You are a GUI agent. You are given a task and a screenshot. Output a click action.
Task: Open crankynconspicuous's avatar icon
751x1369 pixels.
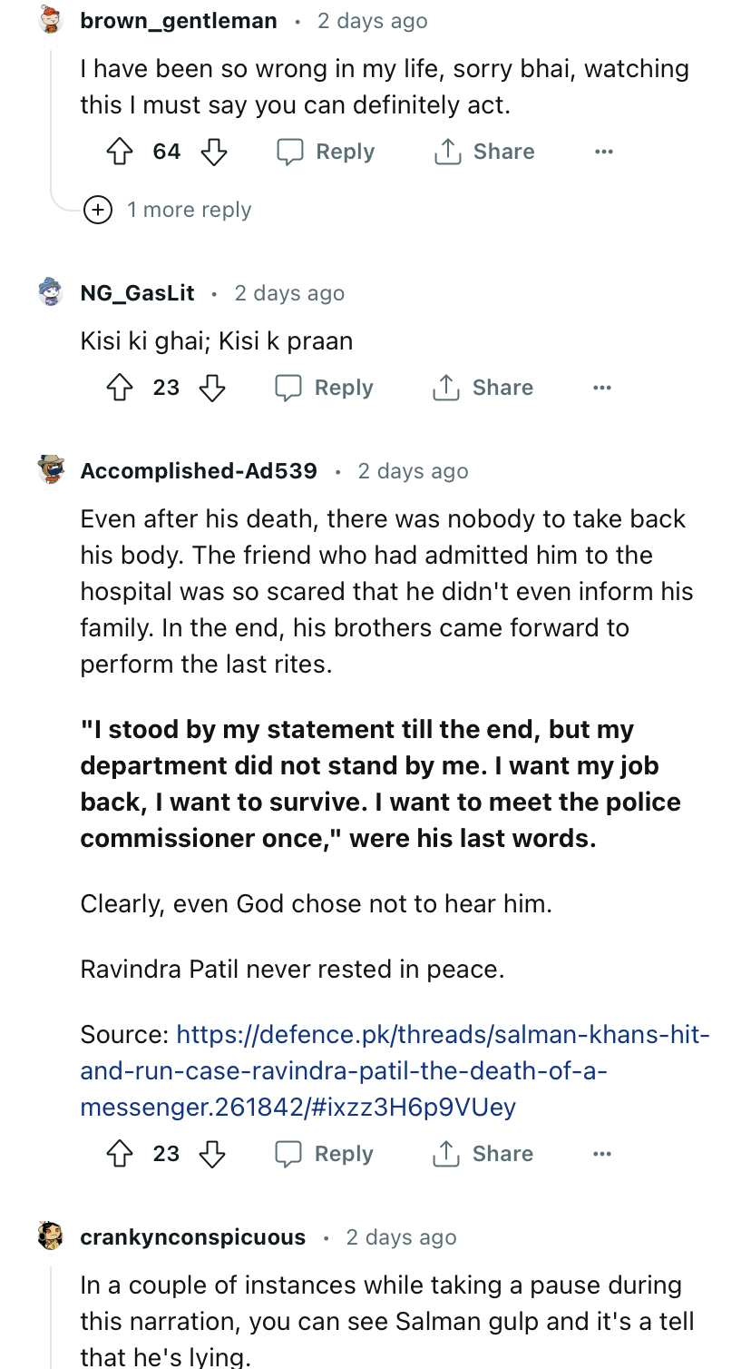click(51, 1236)
